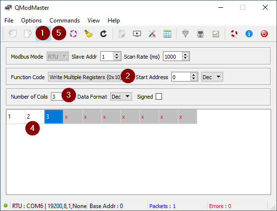Viewport: 277px width, 211px height.
Task: Open the log file notepad icon
Action: tap(122, 34)
